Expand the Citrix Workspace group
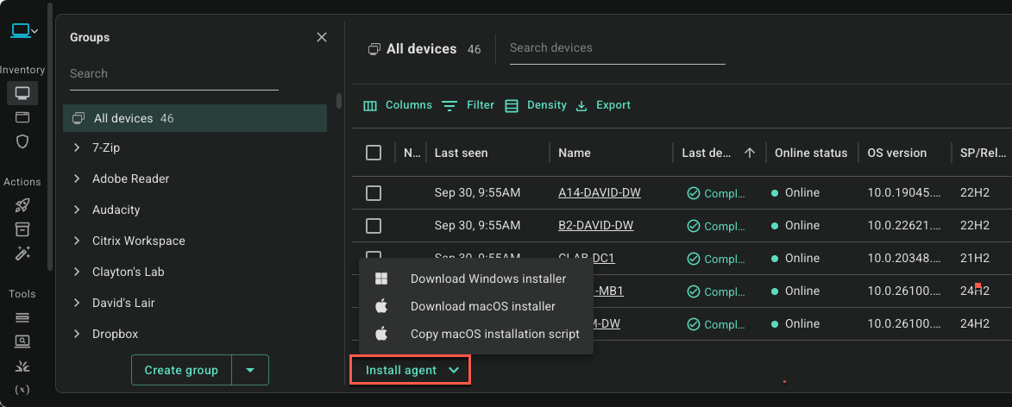 pos(77,241)
